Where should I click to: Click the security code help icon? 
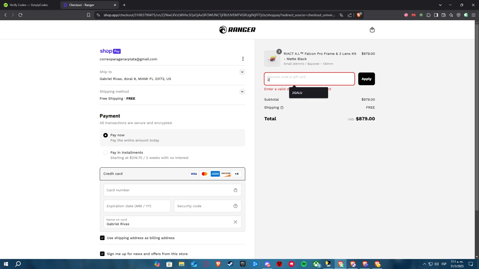235,206
